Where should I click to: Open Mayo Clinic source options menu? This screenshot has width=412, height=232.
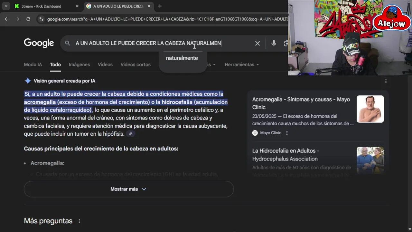tap(287, 133)
